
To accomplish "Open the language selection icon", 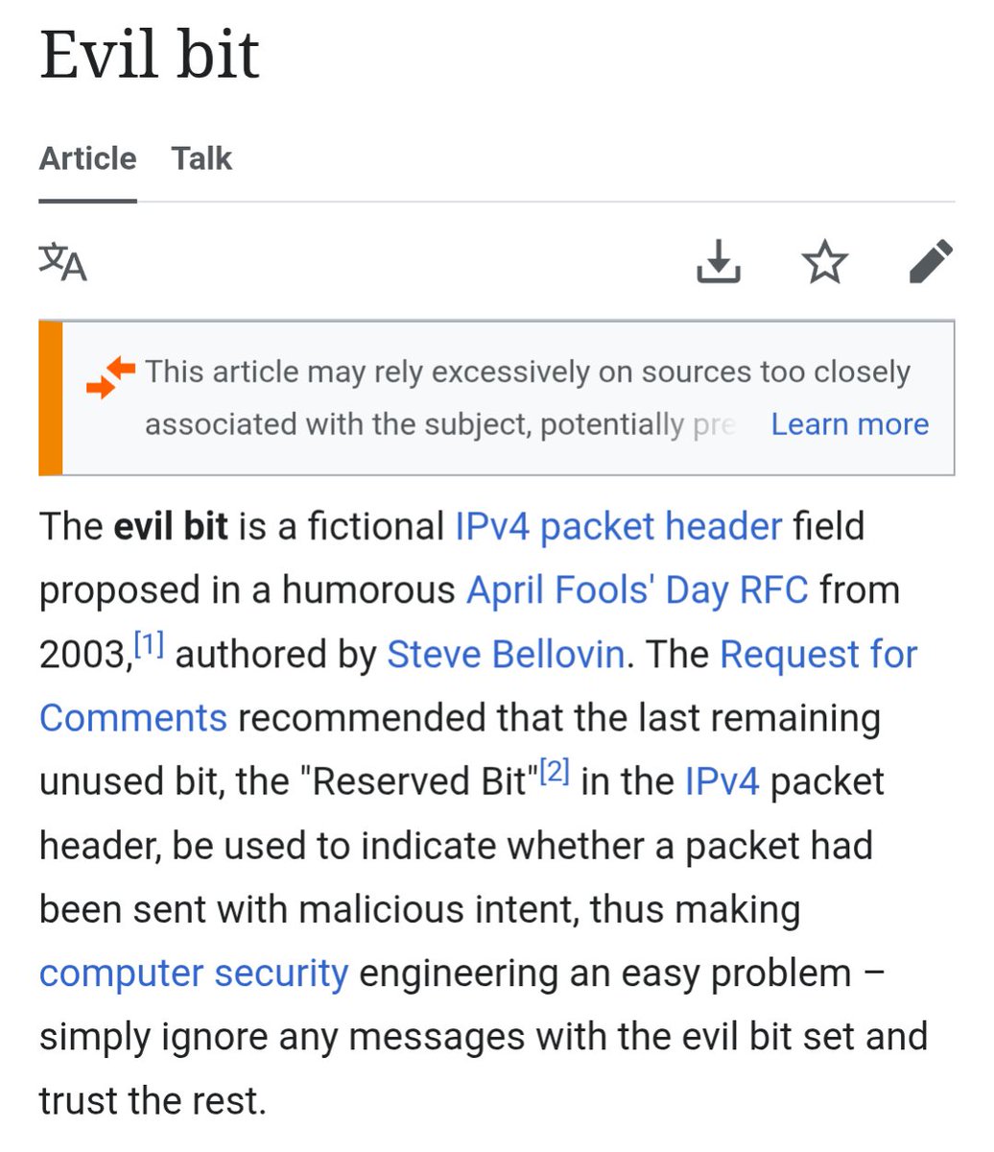I will point(63,262).
